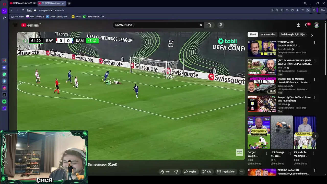Go to YouTube Premium home logo
The image size is (327, 184).
[30, 25]
